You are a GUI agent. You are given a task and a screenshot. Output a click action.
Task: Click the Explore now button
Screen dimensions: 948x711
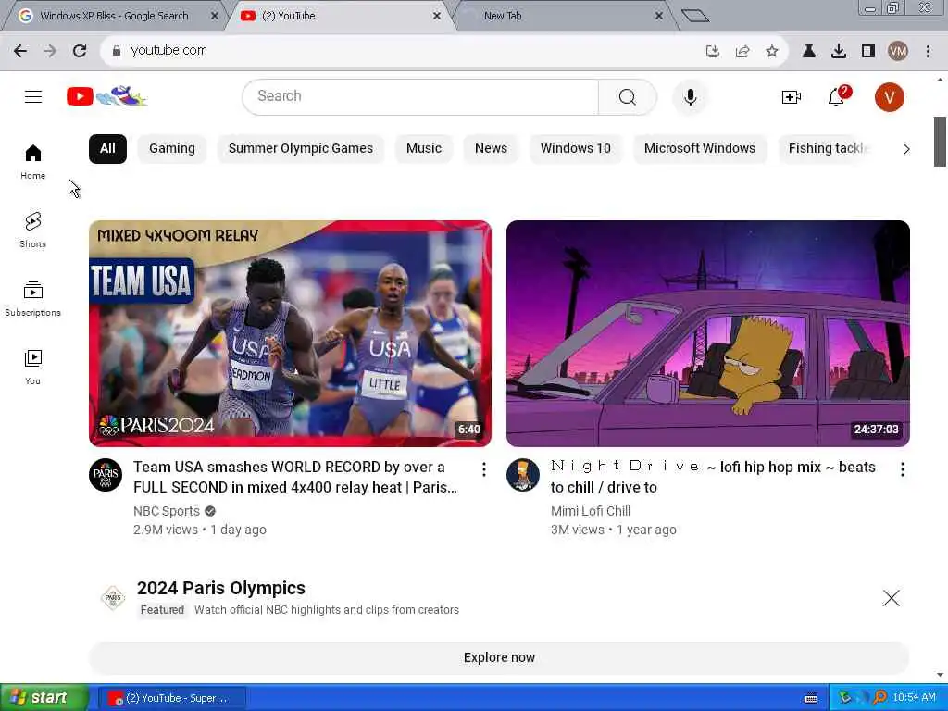tap(499, 658)
